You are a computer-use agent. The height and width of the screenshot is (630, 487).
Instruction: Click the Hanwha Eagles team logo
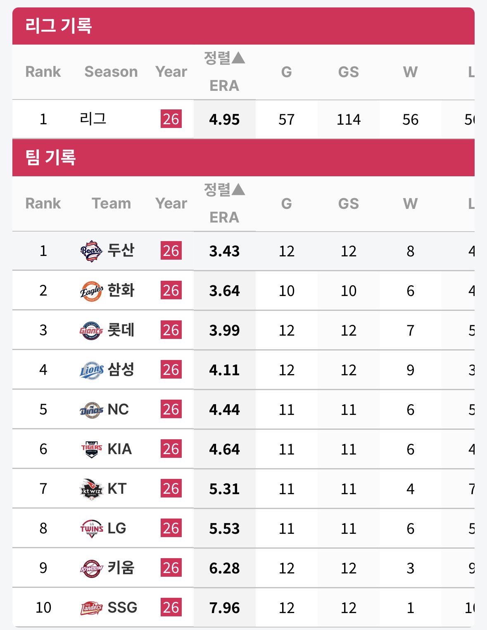pos(91,291)
